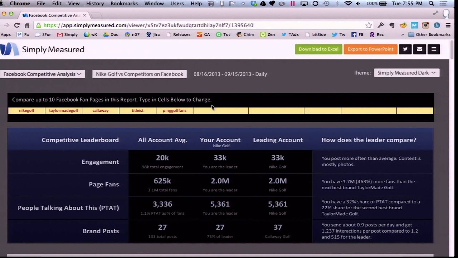The width and height of the screenshot is (458, 258).
Task: Edit the callaway cell
Action: [x=101, y=111]
